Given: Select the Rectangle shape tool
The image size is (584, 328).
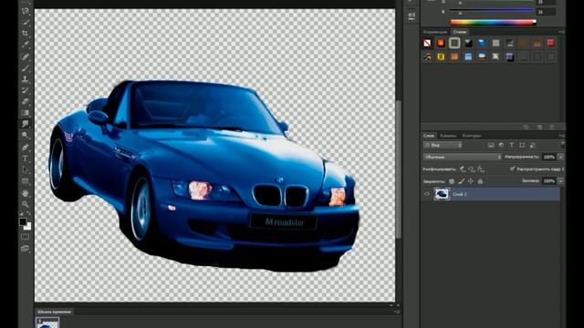Looking at the screenshot, I should coord(25,181).
